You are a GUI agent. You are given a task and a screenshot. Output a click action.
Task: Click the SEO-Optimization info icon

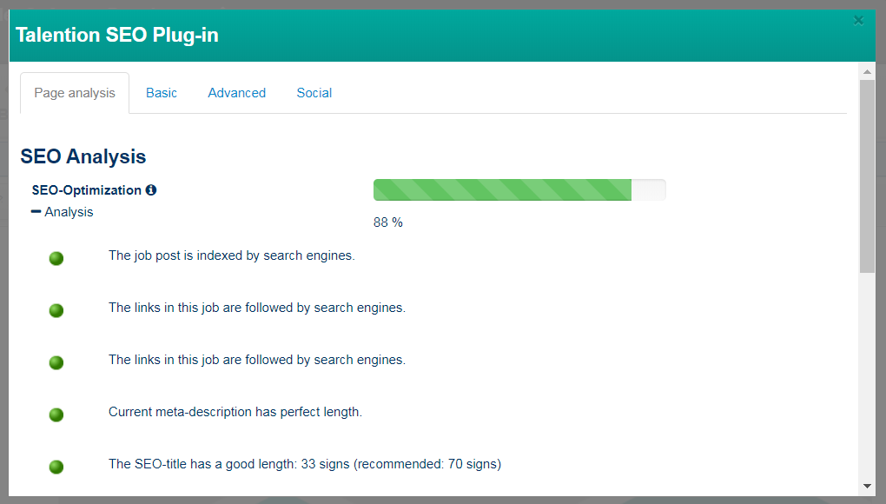(151, 189)
